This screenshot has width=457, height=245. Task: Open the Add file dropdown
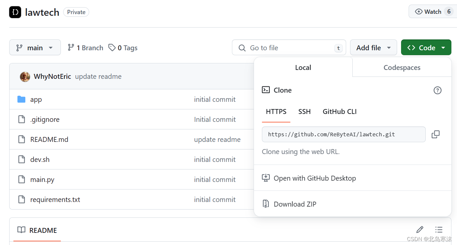coord(373,48)
